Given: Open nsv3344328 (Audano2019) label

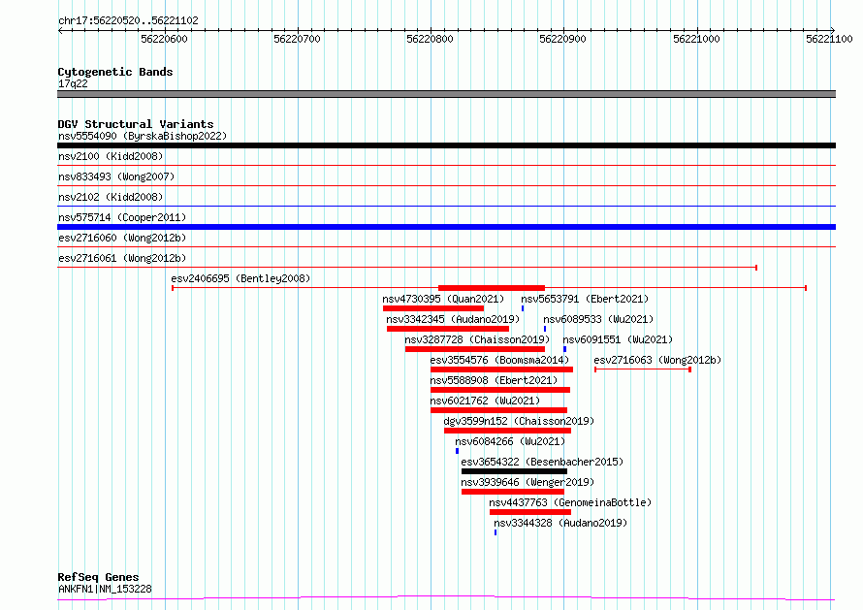Looking at the screenshot, I should [x=560, y=523].
